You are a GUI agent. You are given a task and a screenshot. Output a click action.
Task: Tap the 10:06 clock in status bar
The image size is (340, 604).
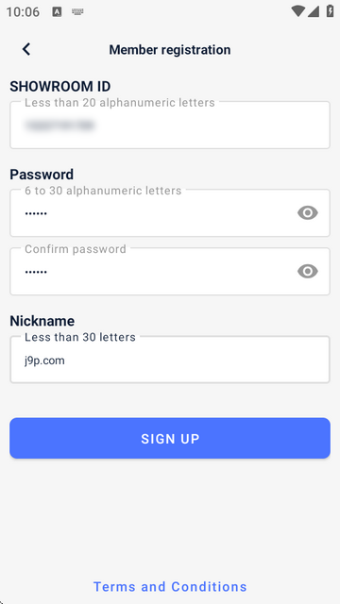click(23, 12)
